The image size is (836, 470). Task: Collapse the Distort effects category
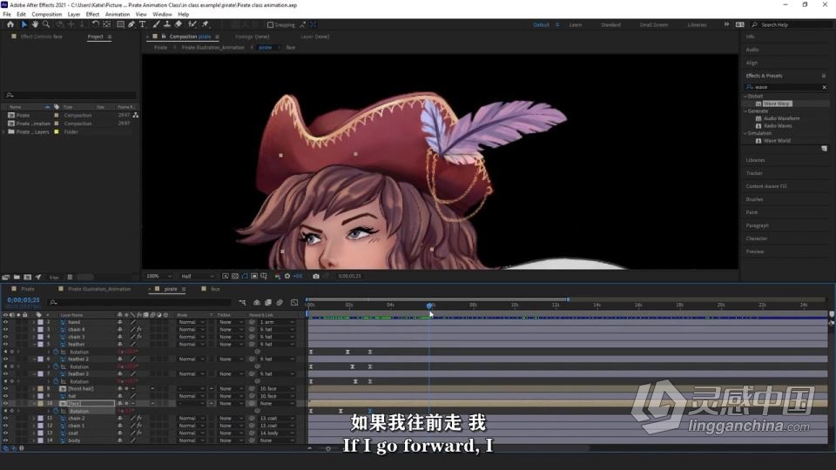coord(745,96)
